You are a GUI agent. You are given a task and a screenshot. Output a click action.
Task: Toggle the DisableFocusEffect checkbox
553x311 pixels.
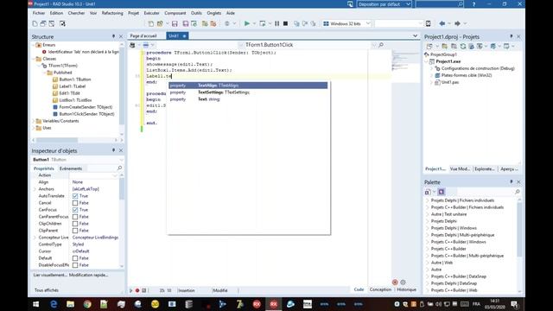click(75, 265)
